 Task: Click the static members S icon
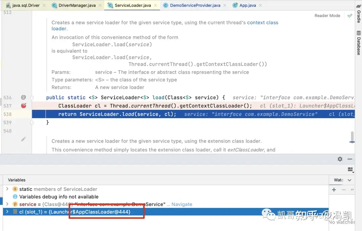click(15, 189)
